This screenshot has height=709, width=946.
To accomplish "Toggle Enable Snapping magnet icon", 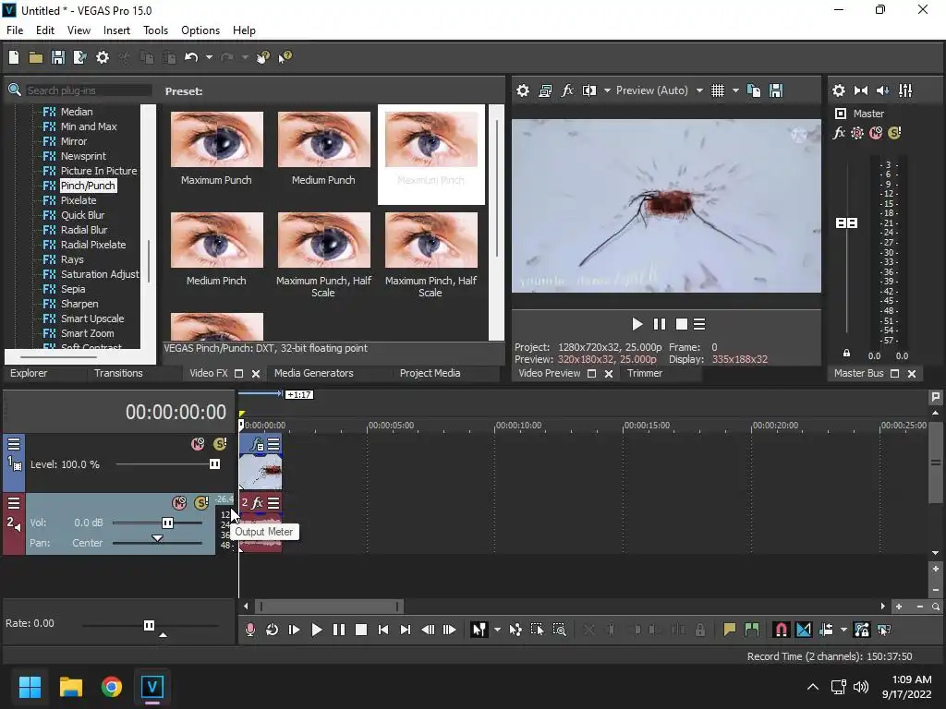I will click(x=781, y=630).
